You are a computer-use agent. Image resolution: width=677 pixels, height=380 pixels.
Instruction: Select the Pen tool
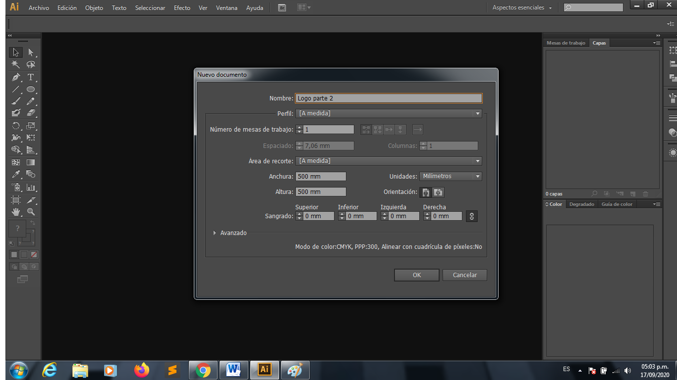click(x=16, y=77)
